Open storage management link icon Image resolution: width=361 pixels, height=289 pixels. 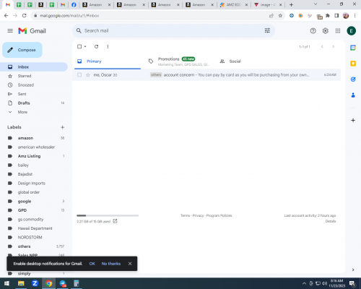click(115, 221)
